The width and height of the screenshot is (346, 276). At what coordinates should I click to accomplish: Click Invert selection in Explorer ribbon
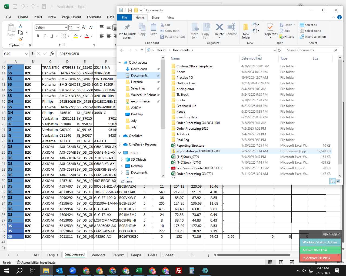pos(313,37)
